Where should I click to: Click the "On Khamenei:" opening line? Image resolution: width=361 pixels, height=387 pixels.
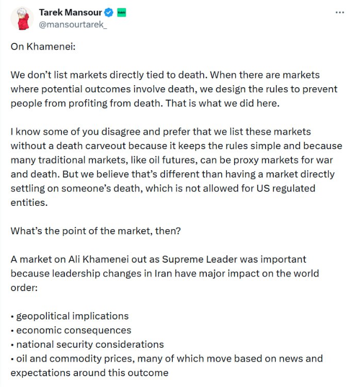39,45
